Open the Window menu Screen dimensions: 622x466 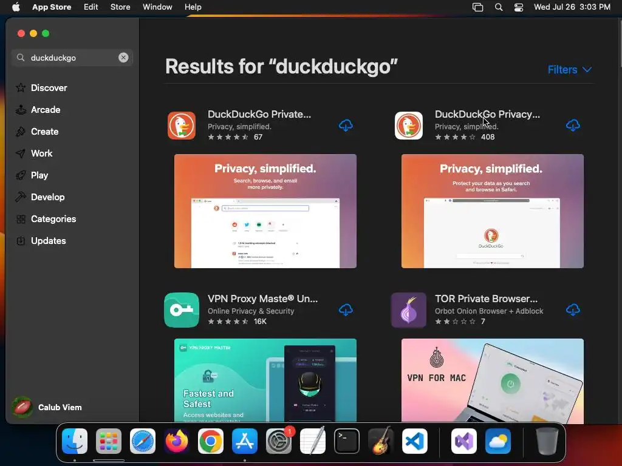coord(157,7)
